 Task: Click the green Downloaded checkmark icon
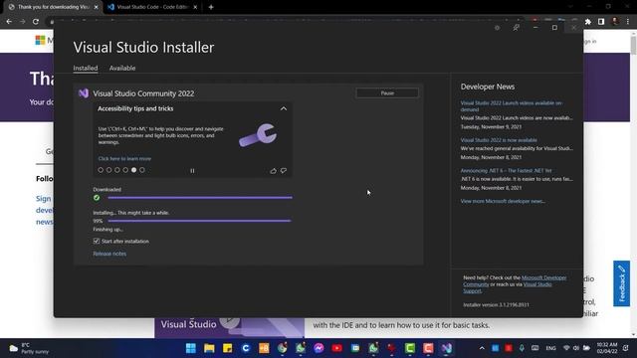click(x=97, y=198)
